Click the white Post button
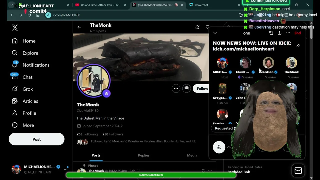Image resolution: width=320 pixels, height=180 pixels. click(36, 139)
